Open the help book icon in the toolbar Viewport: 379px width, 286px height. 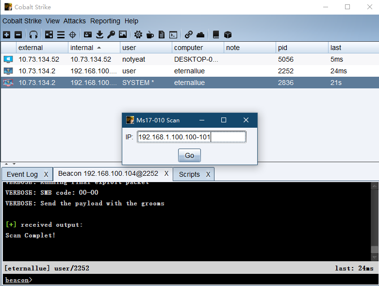pyautogui.click(x=216, y=35)
